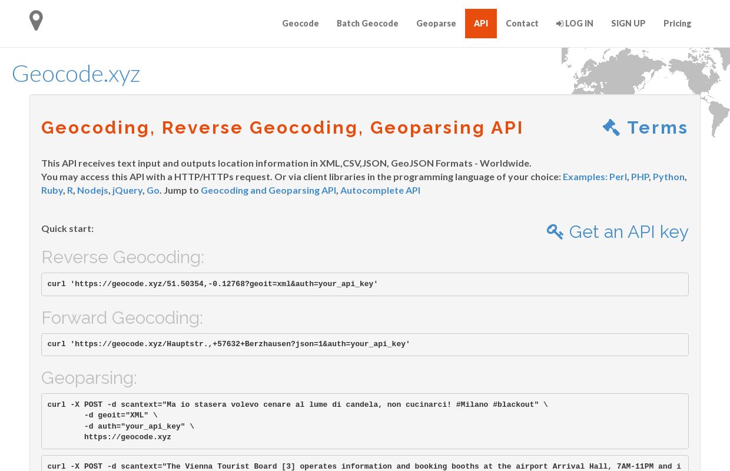
Task: Open the PHP example link
Action: [x=640, y=177]
